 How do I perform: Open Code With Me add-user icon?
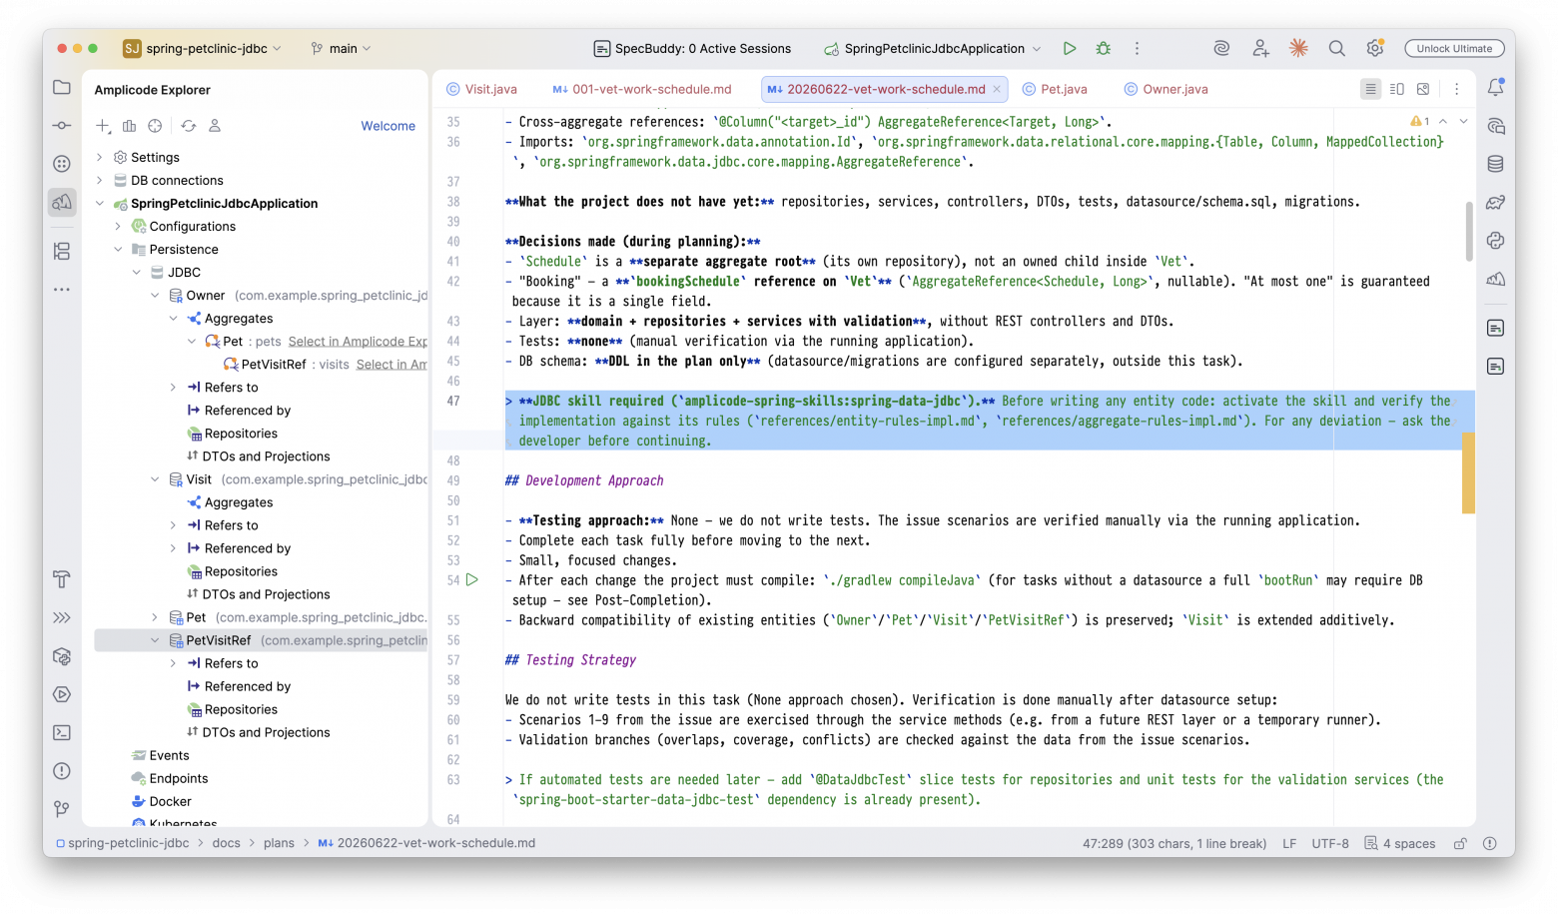click(x=1260, y=48)
